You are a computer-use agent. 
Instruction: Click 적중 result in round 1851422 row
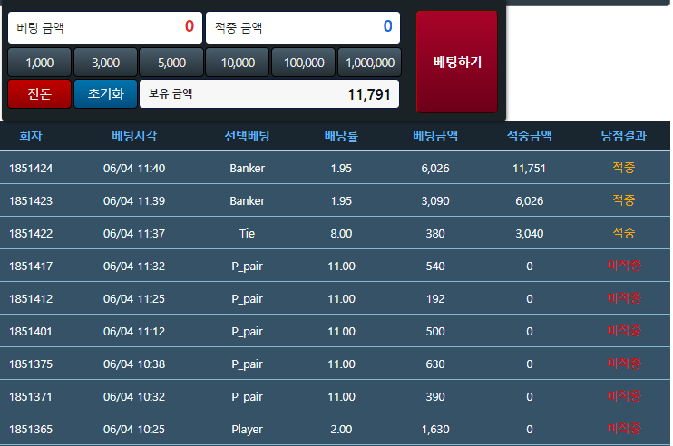click(x=624, y=232)
